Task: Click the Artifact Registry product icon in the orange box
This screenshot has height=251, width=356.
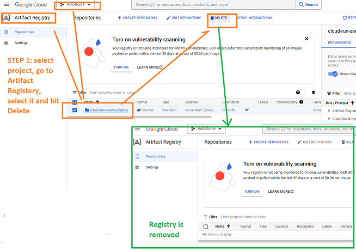Action: [6, 17]
